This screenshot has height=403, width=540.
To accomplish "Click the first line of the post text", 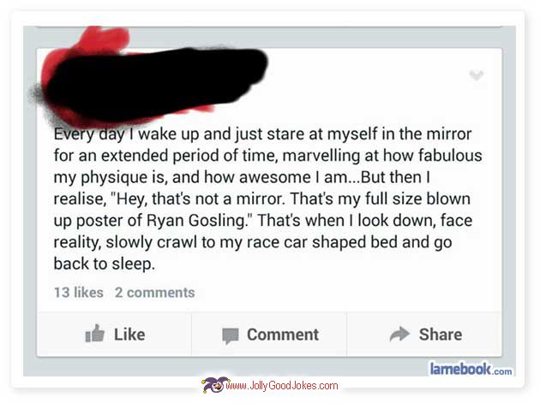I will [262, 134].
